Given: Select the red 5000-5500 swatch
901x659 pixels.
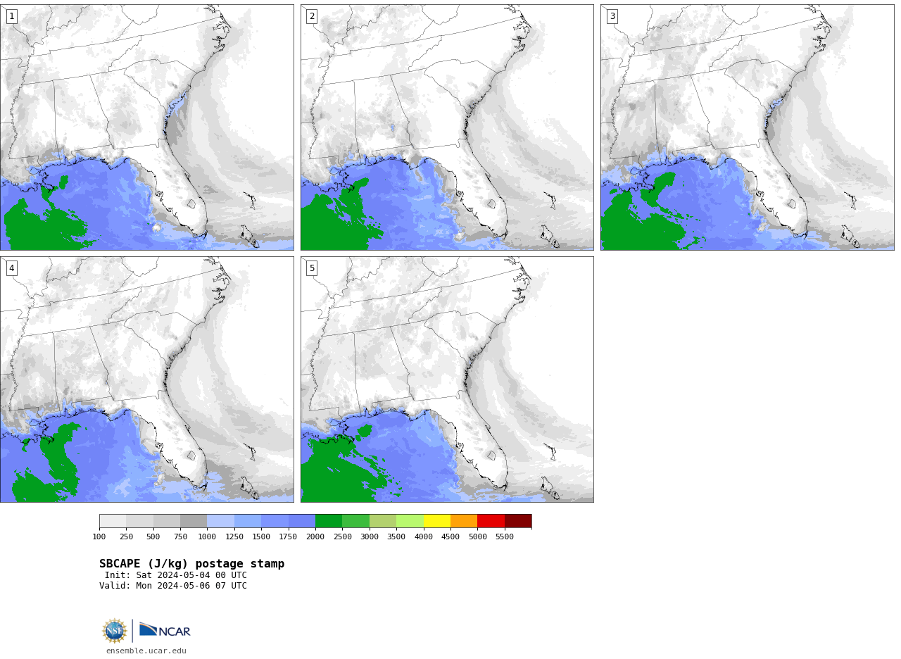Looking at the screenshot, I should (491, 521).
